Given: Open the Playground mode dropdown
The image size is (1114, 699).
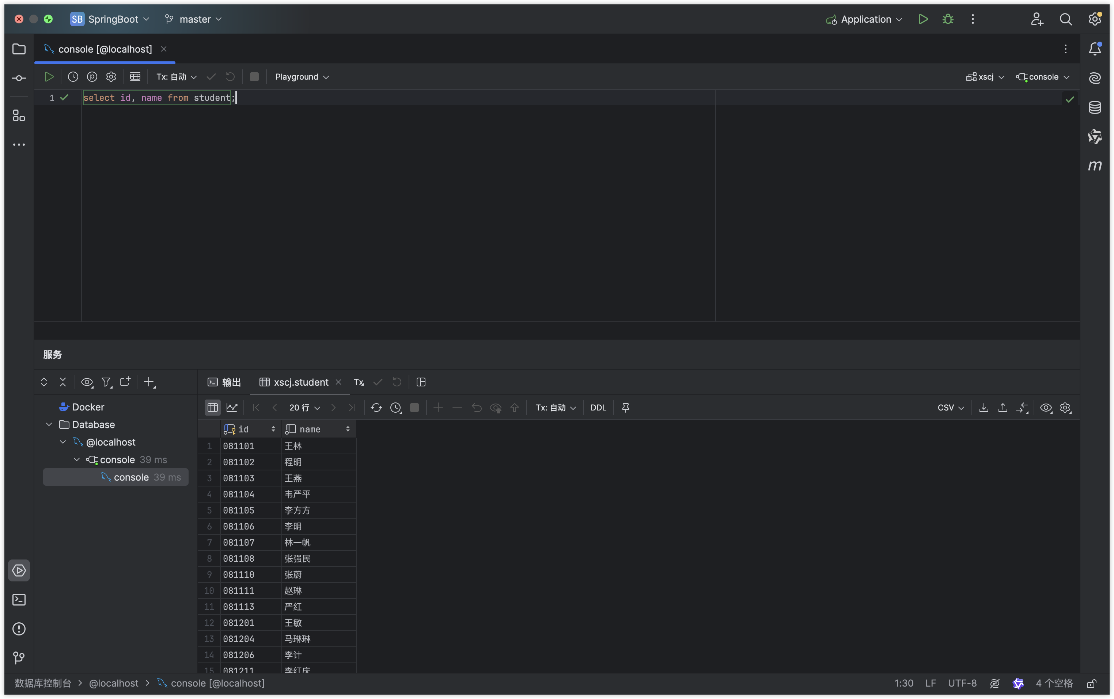Looking at the screenshot, I should tap(302, 77).
